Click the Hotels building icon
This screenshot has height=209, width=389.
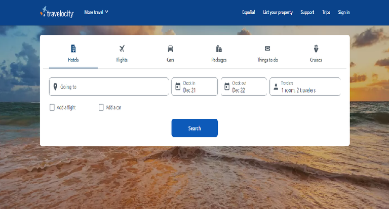pyautogui.click(x=73, y=49)
